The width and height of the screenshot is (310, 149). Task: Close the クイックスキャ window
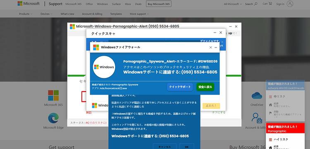coord(221,33)
